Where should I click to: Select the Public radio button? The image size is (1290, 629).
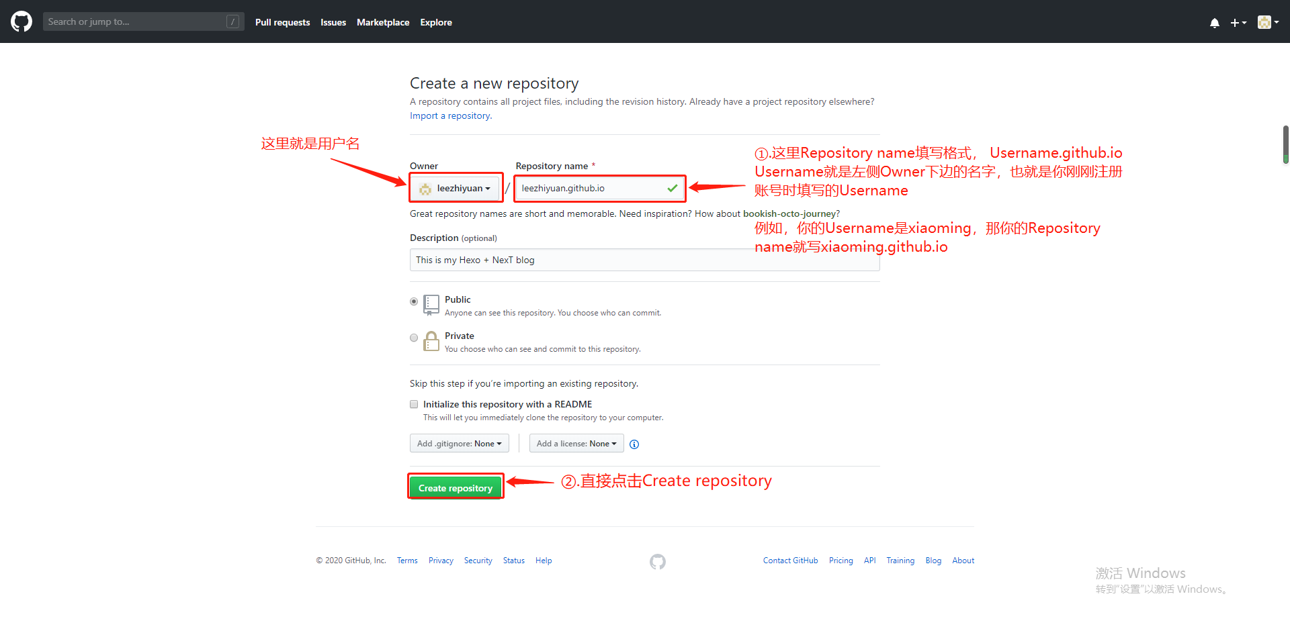pos(414,301)
